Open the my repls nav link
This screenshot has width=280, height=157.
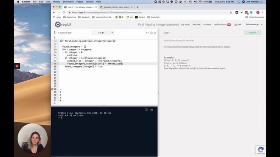coord(185,24)
